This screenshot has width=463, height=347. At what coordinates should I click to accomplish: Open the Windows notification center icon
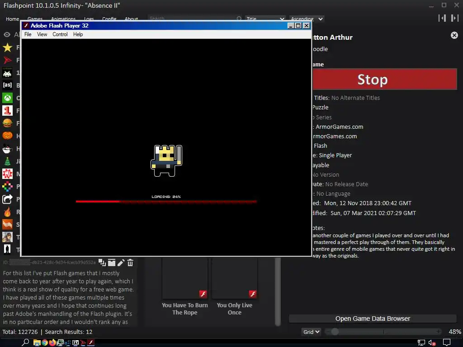(447, 342)
